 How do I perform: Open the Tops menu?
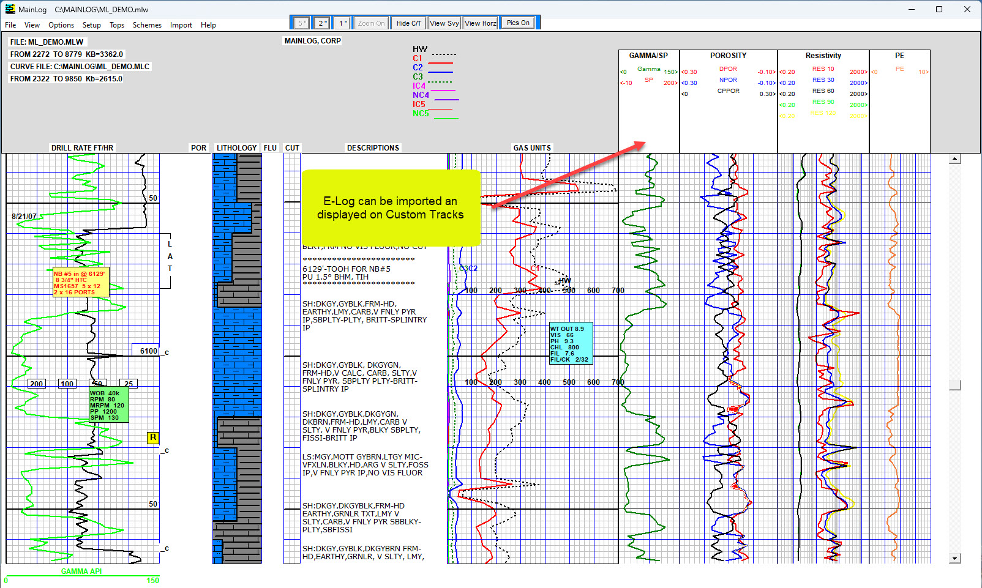(117, 25)
